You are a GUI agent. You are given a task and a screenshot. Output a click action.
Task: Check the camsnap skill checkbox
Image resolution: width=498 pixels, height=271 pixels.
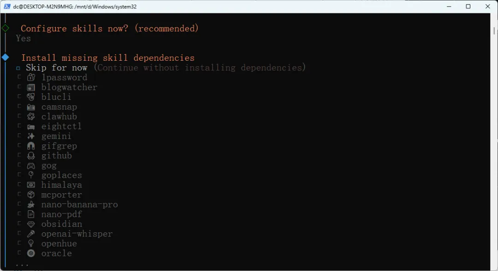click(x=19, y=106)
